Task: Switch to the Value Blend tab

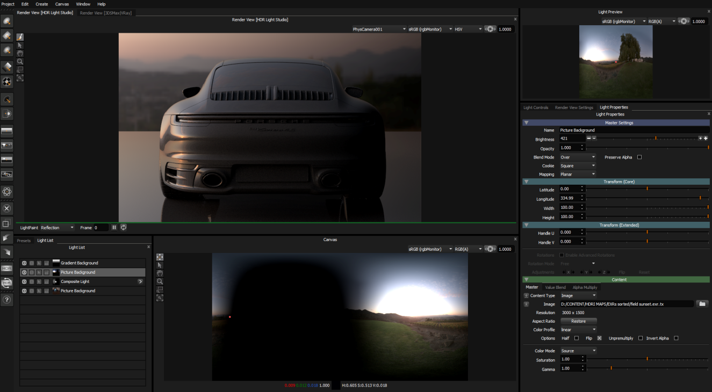Action: (x=555, y=287)
